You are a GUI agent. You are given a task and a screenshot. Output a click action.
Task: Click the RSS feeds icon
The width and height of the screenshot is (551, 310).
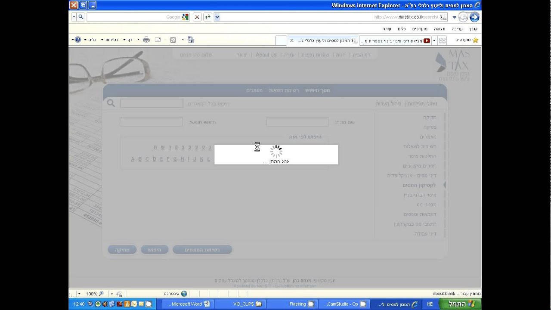click(173, 40)
